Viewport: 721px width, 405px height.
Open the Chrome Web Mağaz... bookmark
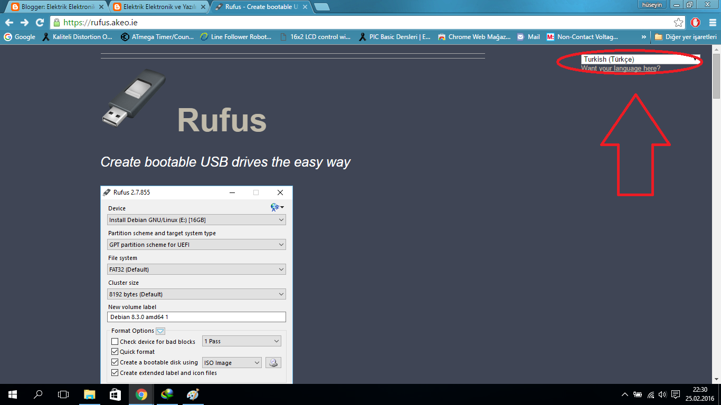tap(474, 37)
